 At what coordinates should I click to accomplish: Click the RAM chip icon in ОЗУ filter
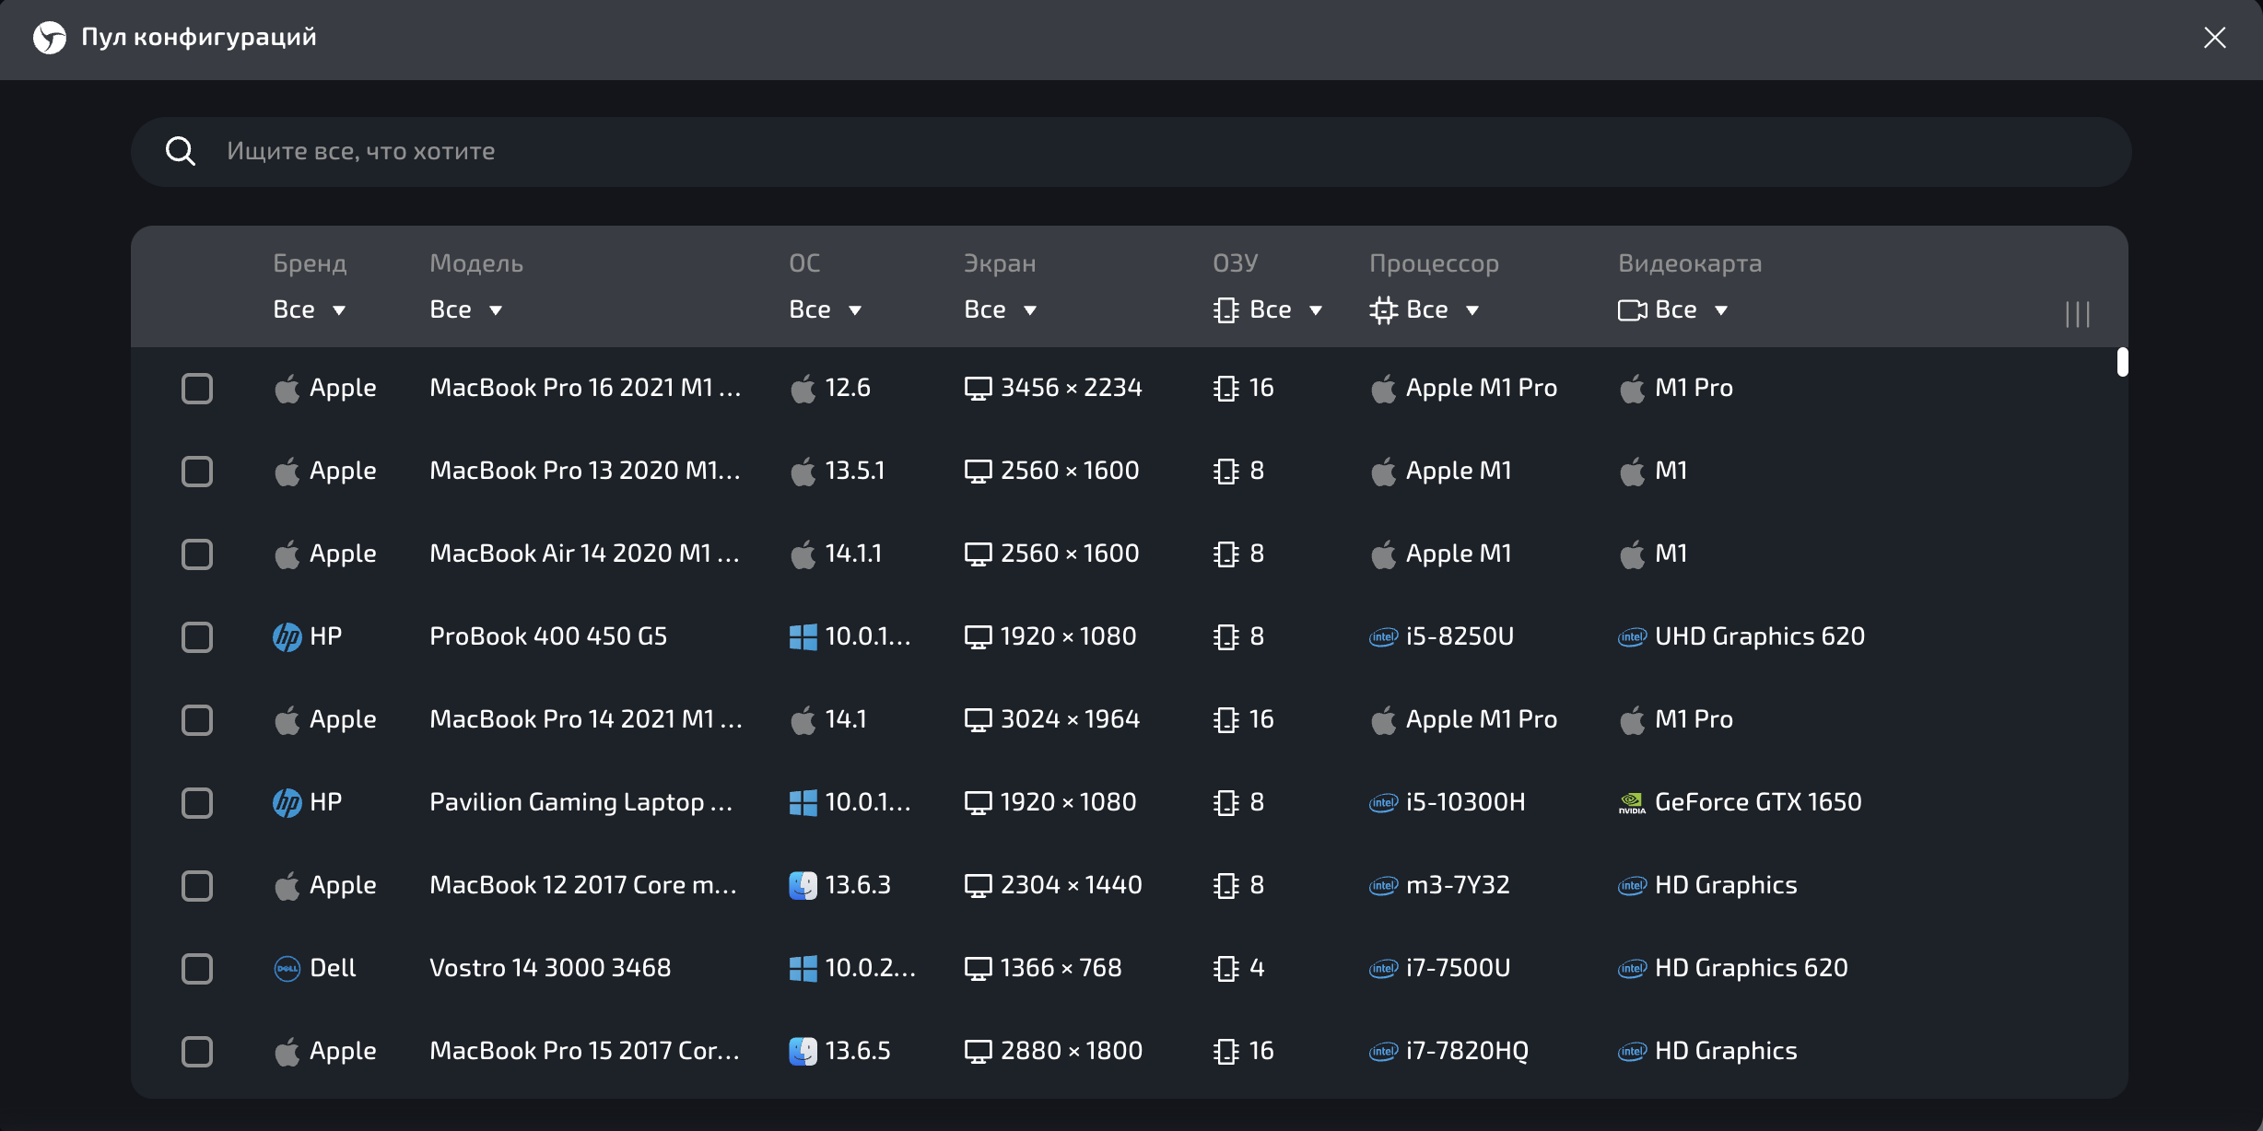[1226, 310]
